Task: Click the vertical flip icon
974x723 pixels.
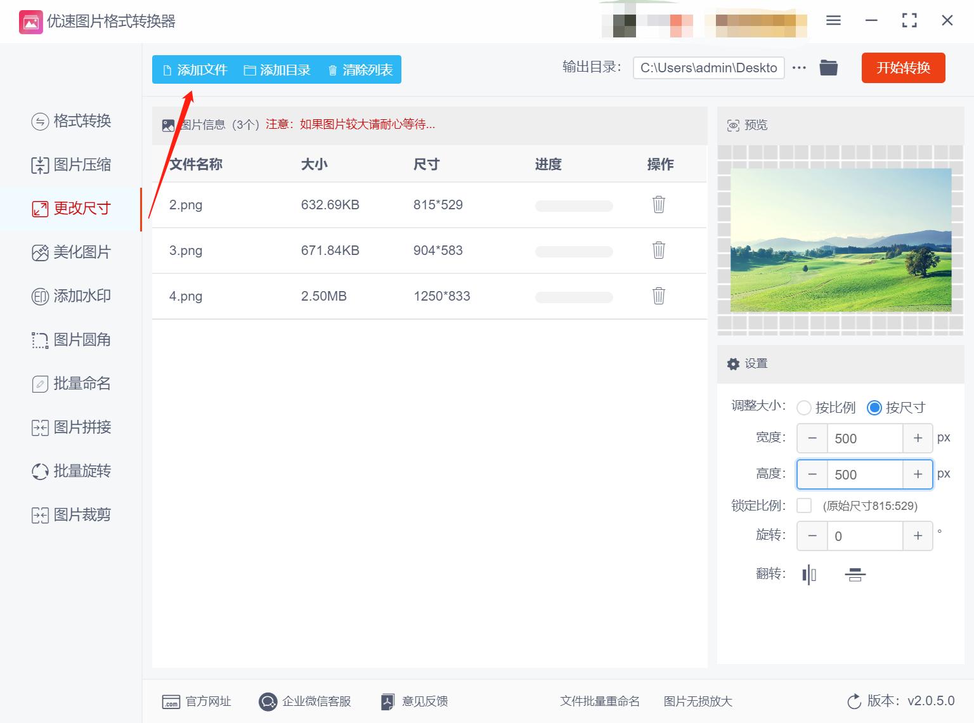Action: 854,575
